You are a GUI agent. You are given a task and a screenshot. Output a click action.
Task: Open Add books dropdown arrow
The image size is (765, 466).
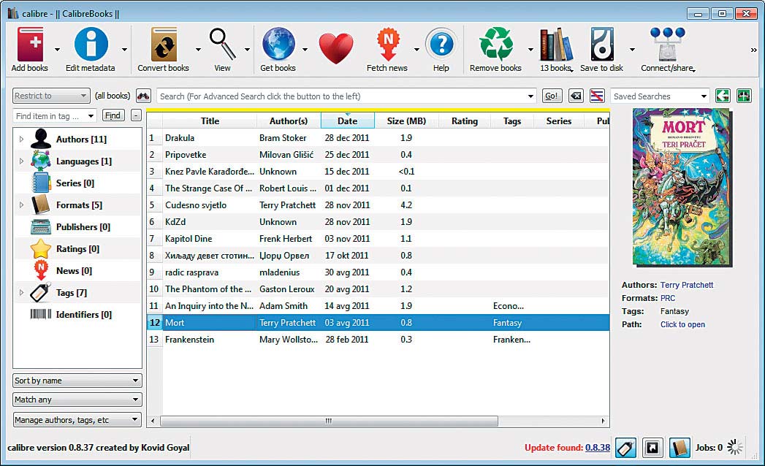click(57, 50)
